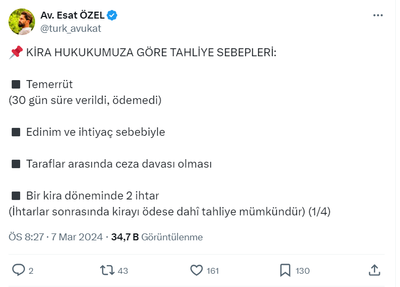Click the ÖS 8:27 · 7 Mar 2024 timestamp
The image size is (400, 287).
pos(56,237)
